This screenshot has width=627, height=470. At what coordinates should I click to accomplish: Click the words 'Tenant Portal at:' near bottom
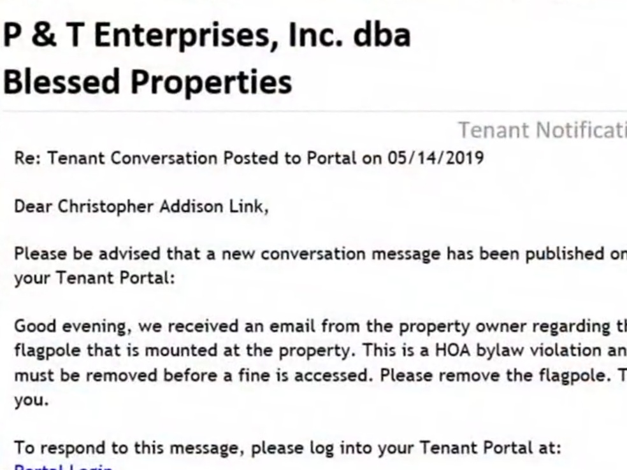tap(491, 448)
